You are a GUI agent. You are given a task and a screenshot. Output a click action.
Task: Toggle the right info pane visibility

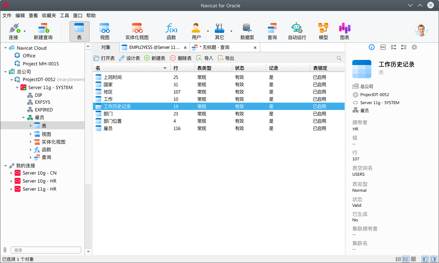433,259
